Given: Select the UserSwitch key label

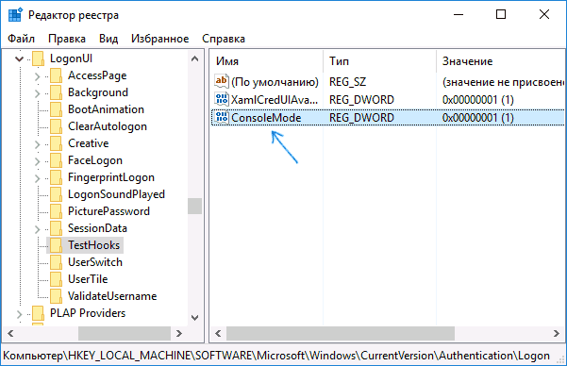Looking at the screenshot, I should click(95, 262).
